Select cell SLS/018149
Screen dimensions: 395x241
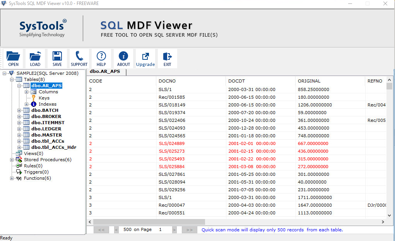point(172,105)
